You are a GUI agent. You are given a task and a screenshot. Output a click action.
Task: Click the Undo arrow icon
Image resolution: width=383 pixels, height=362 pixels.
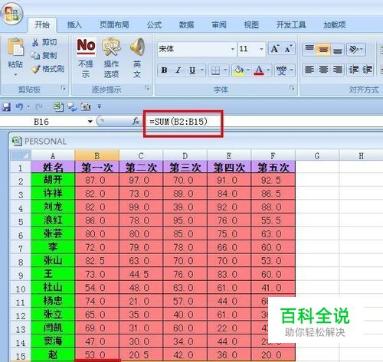(x=19, y=106)
